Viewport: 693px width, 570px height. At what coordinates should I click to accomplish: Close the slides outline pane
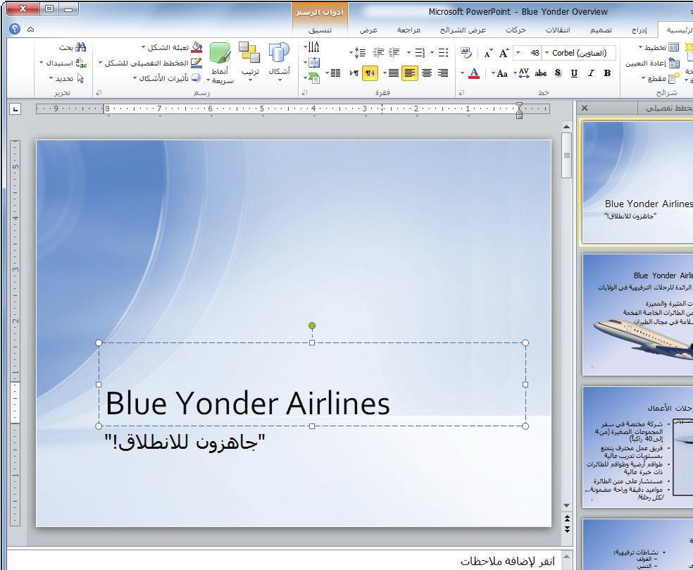[585, 108]
